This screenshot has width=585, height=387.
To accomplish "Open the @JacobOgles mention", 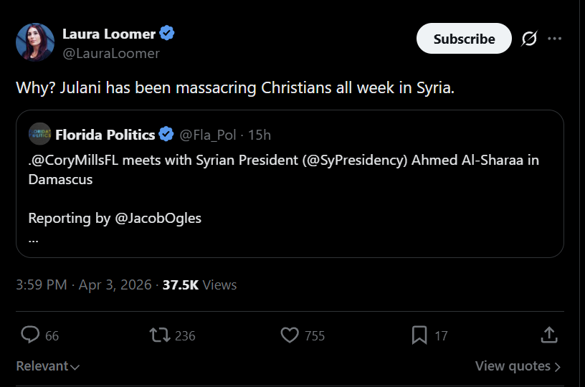I will click(x=158, y=218).
